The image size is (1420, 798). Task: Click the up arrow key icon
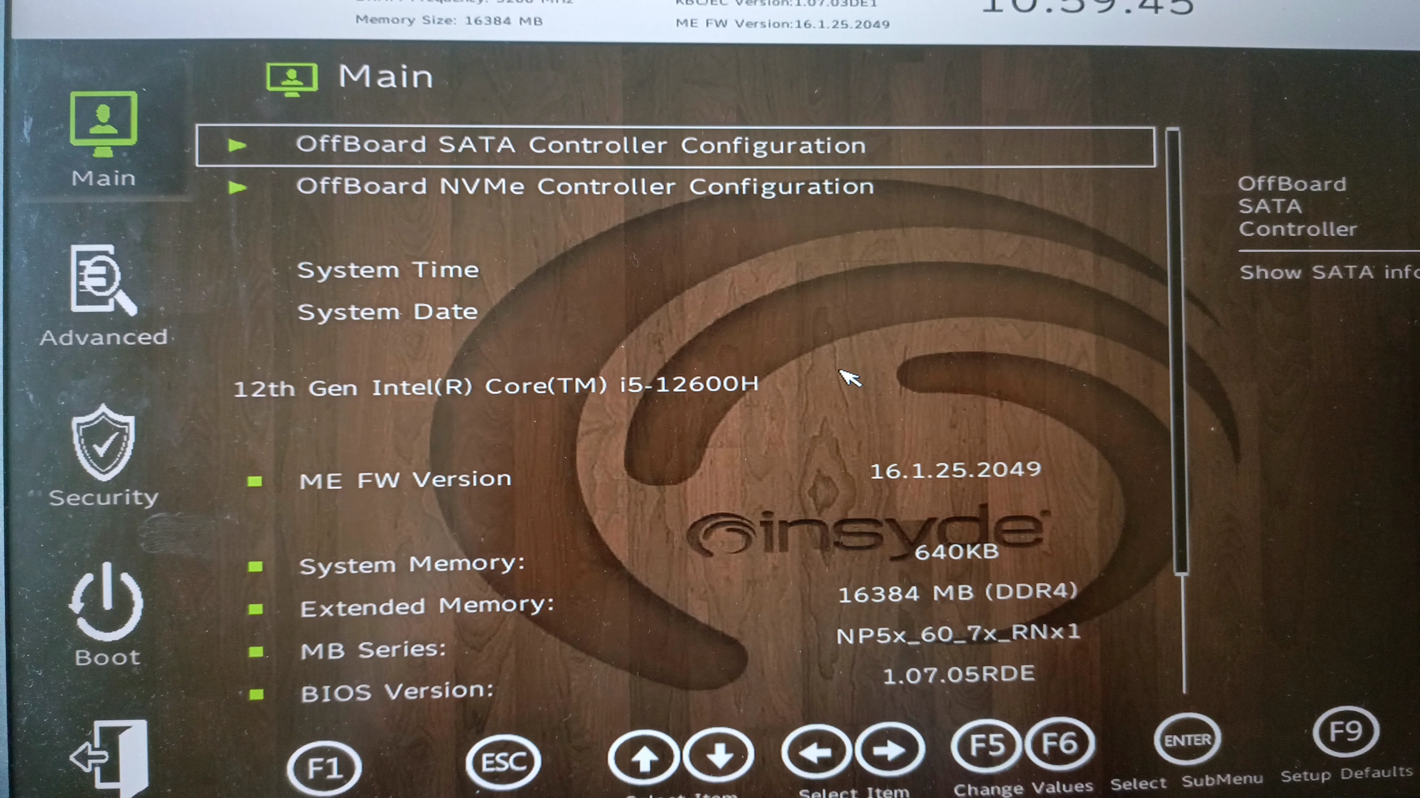click(644, 758)
